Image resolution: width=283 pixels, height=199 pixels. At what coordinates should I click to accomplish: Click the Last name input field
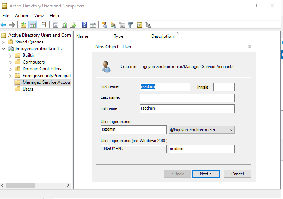(x=187, y=98)
